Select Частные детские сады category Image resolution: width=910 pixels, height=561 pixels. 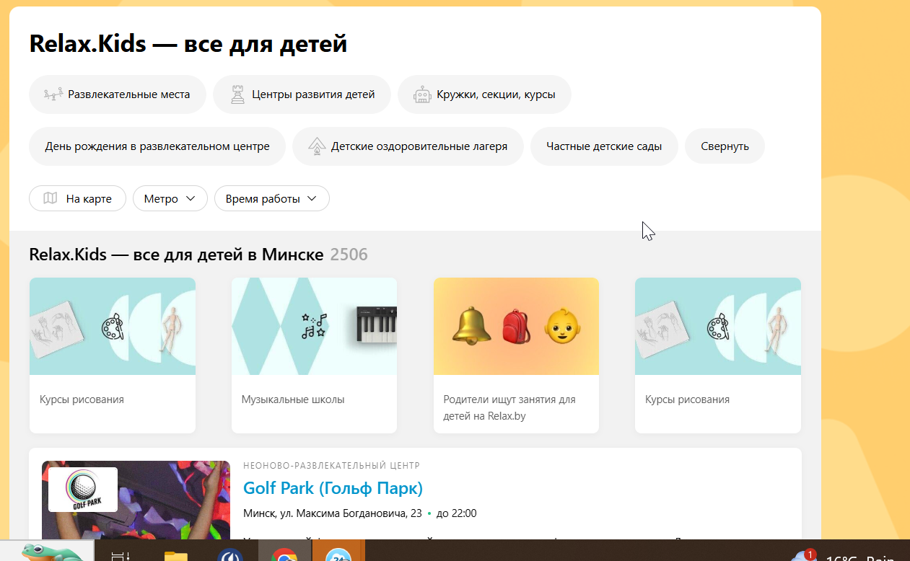click(x=604, y=146)
